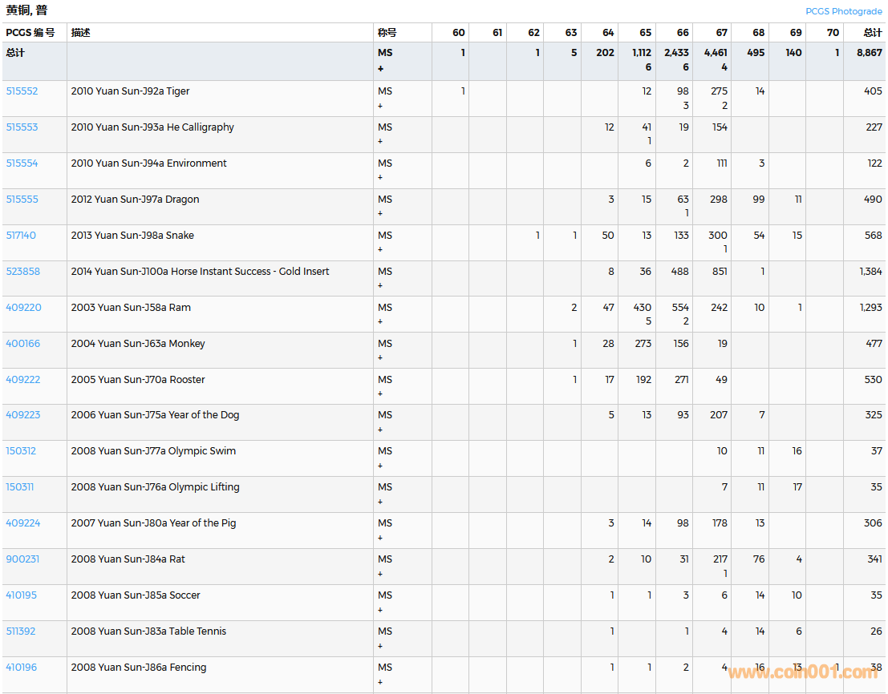Image resolution: width=888 pixels, height=694 pixels.
Task: Select PCGS number 517140 Snake link
Action: coord(21,236)
